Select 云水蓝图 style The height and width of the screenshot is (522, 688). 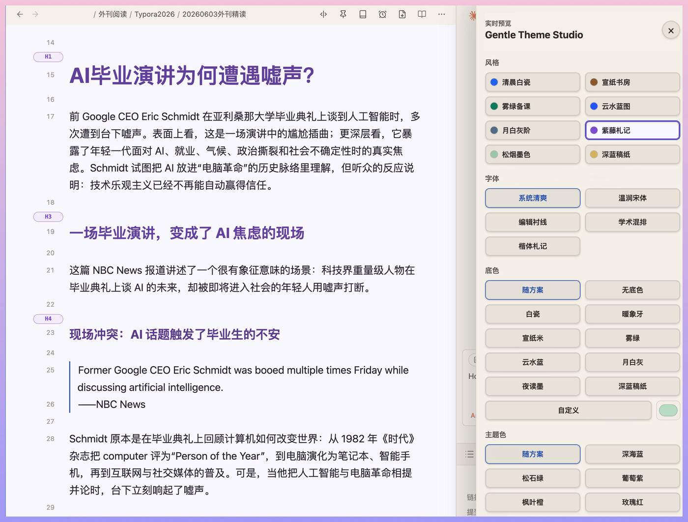click(x=632, y=106)
